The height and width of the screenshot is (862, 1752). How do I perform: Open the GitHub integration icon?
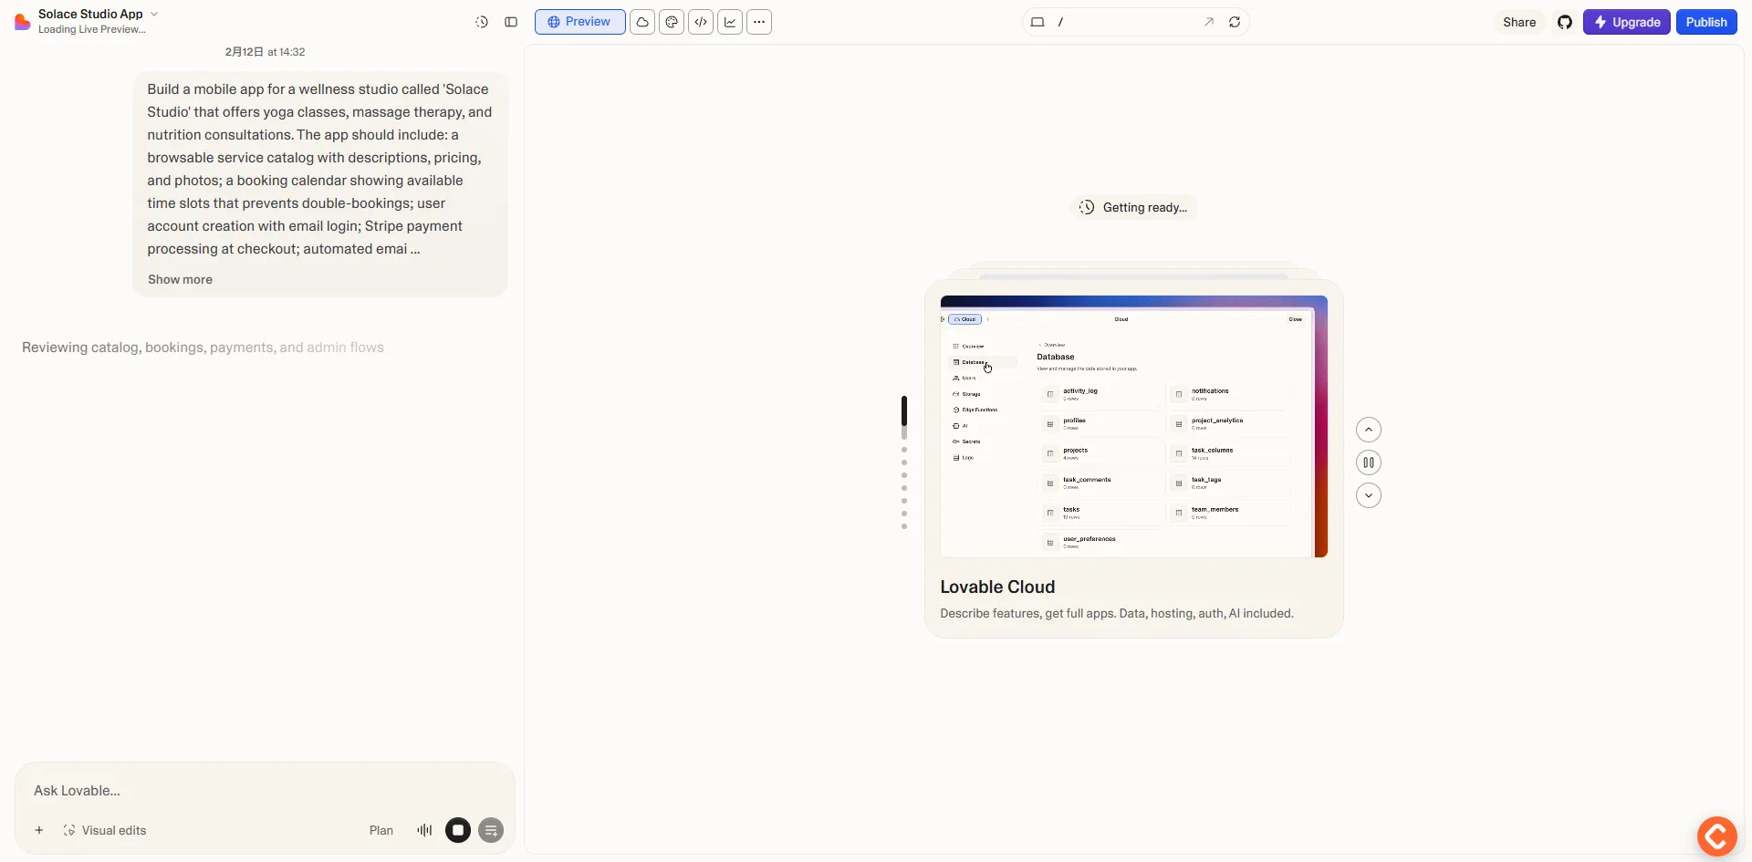(x=1565, y=22)
